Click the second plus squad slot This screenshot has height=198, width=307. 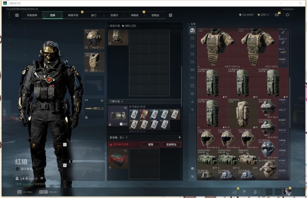point(278,192)
